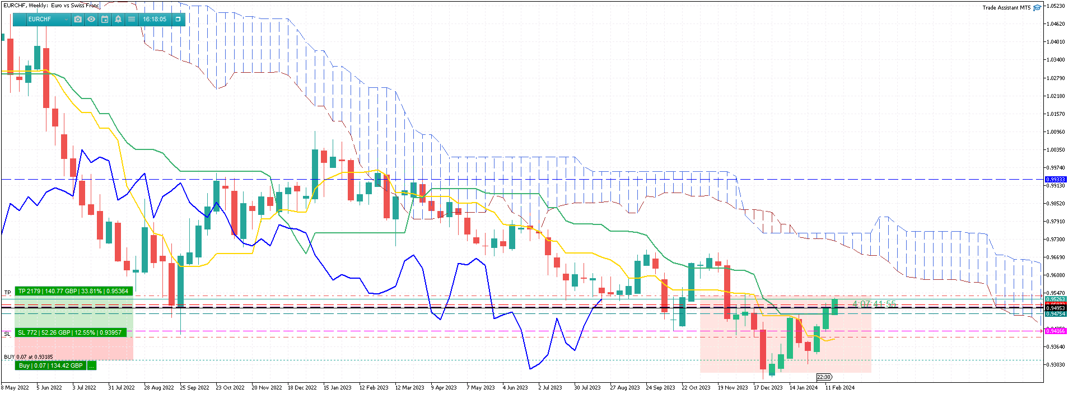Click the green 0.94754 price label
Screen dimensions: 1073x394
click(x=1056, y=314)
